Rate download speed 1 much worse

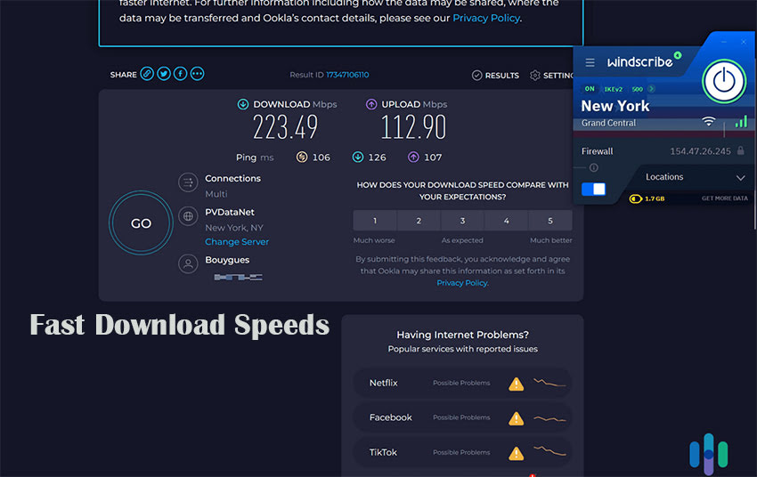[x=375, y=221]
